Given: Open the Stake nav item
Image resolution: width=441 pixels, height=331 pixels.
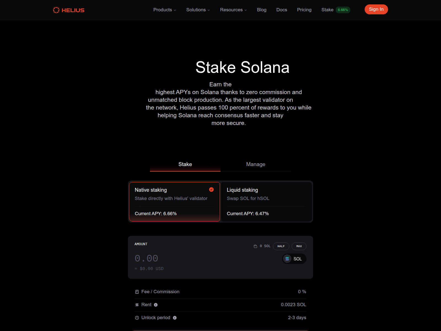Looking at the screenshot, I should (x=327, y=10).
